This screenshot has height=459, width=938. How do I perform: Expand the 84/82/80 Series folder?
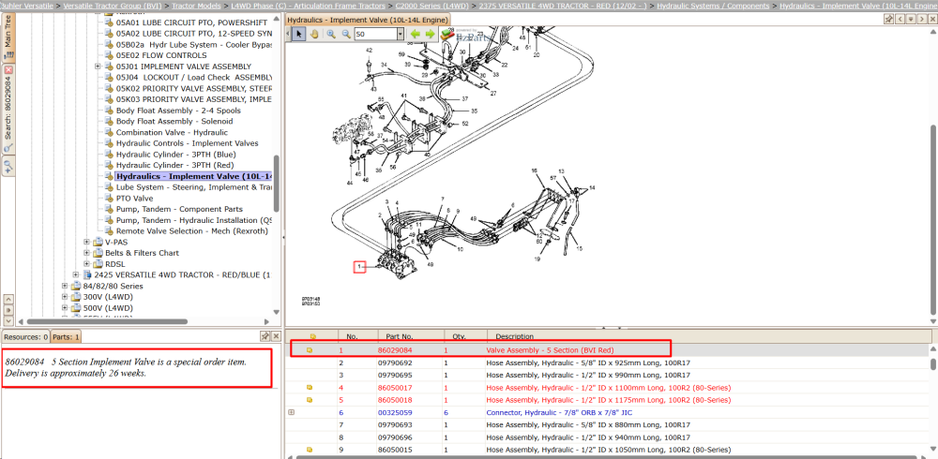[x=66, y=286]
